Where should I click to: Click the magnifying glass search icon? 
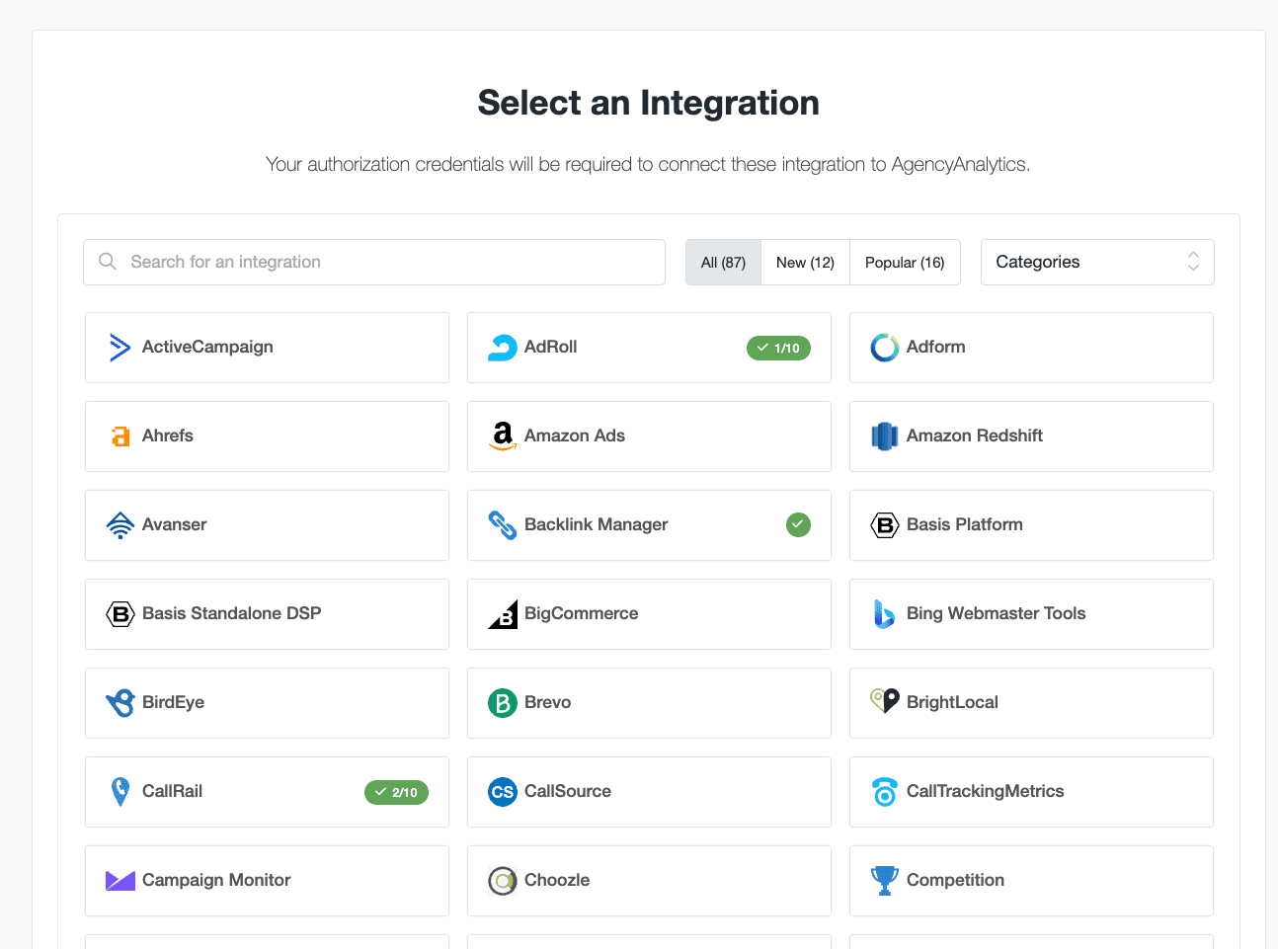coord(108,262)
